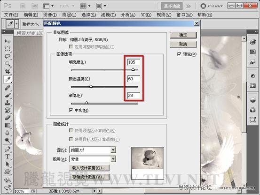This screenshot has width=260, height=195.
Task: Select the Eyedropper tool in toolbox
Action: 8,79
